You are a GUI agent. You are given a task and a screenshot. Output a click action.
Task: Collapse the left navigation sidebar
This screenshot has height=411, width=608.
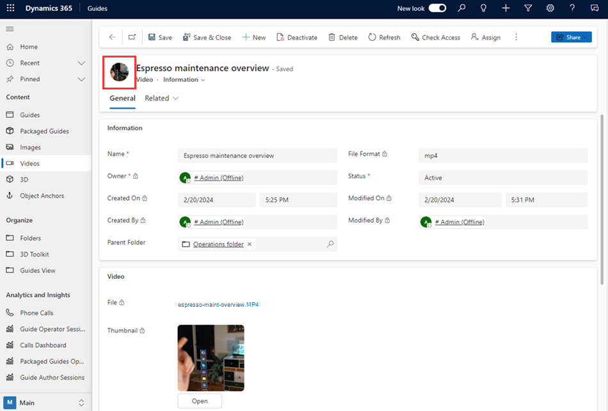click(x=10, y=28)
